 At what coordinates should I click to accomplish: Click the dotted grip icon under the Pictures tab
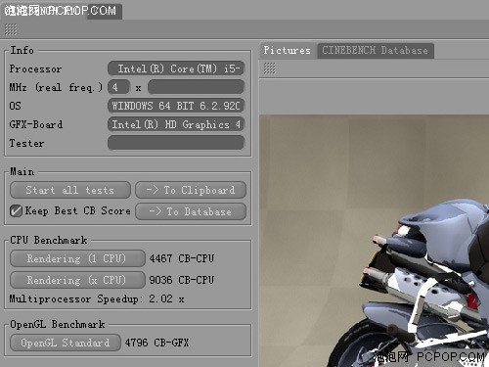click(x=269, y=69)
